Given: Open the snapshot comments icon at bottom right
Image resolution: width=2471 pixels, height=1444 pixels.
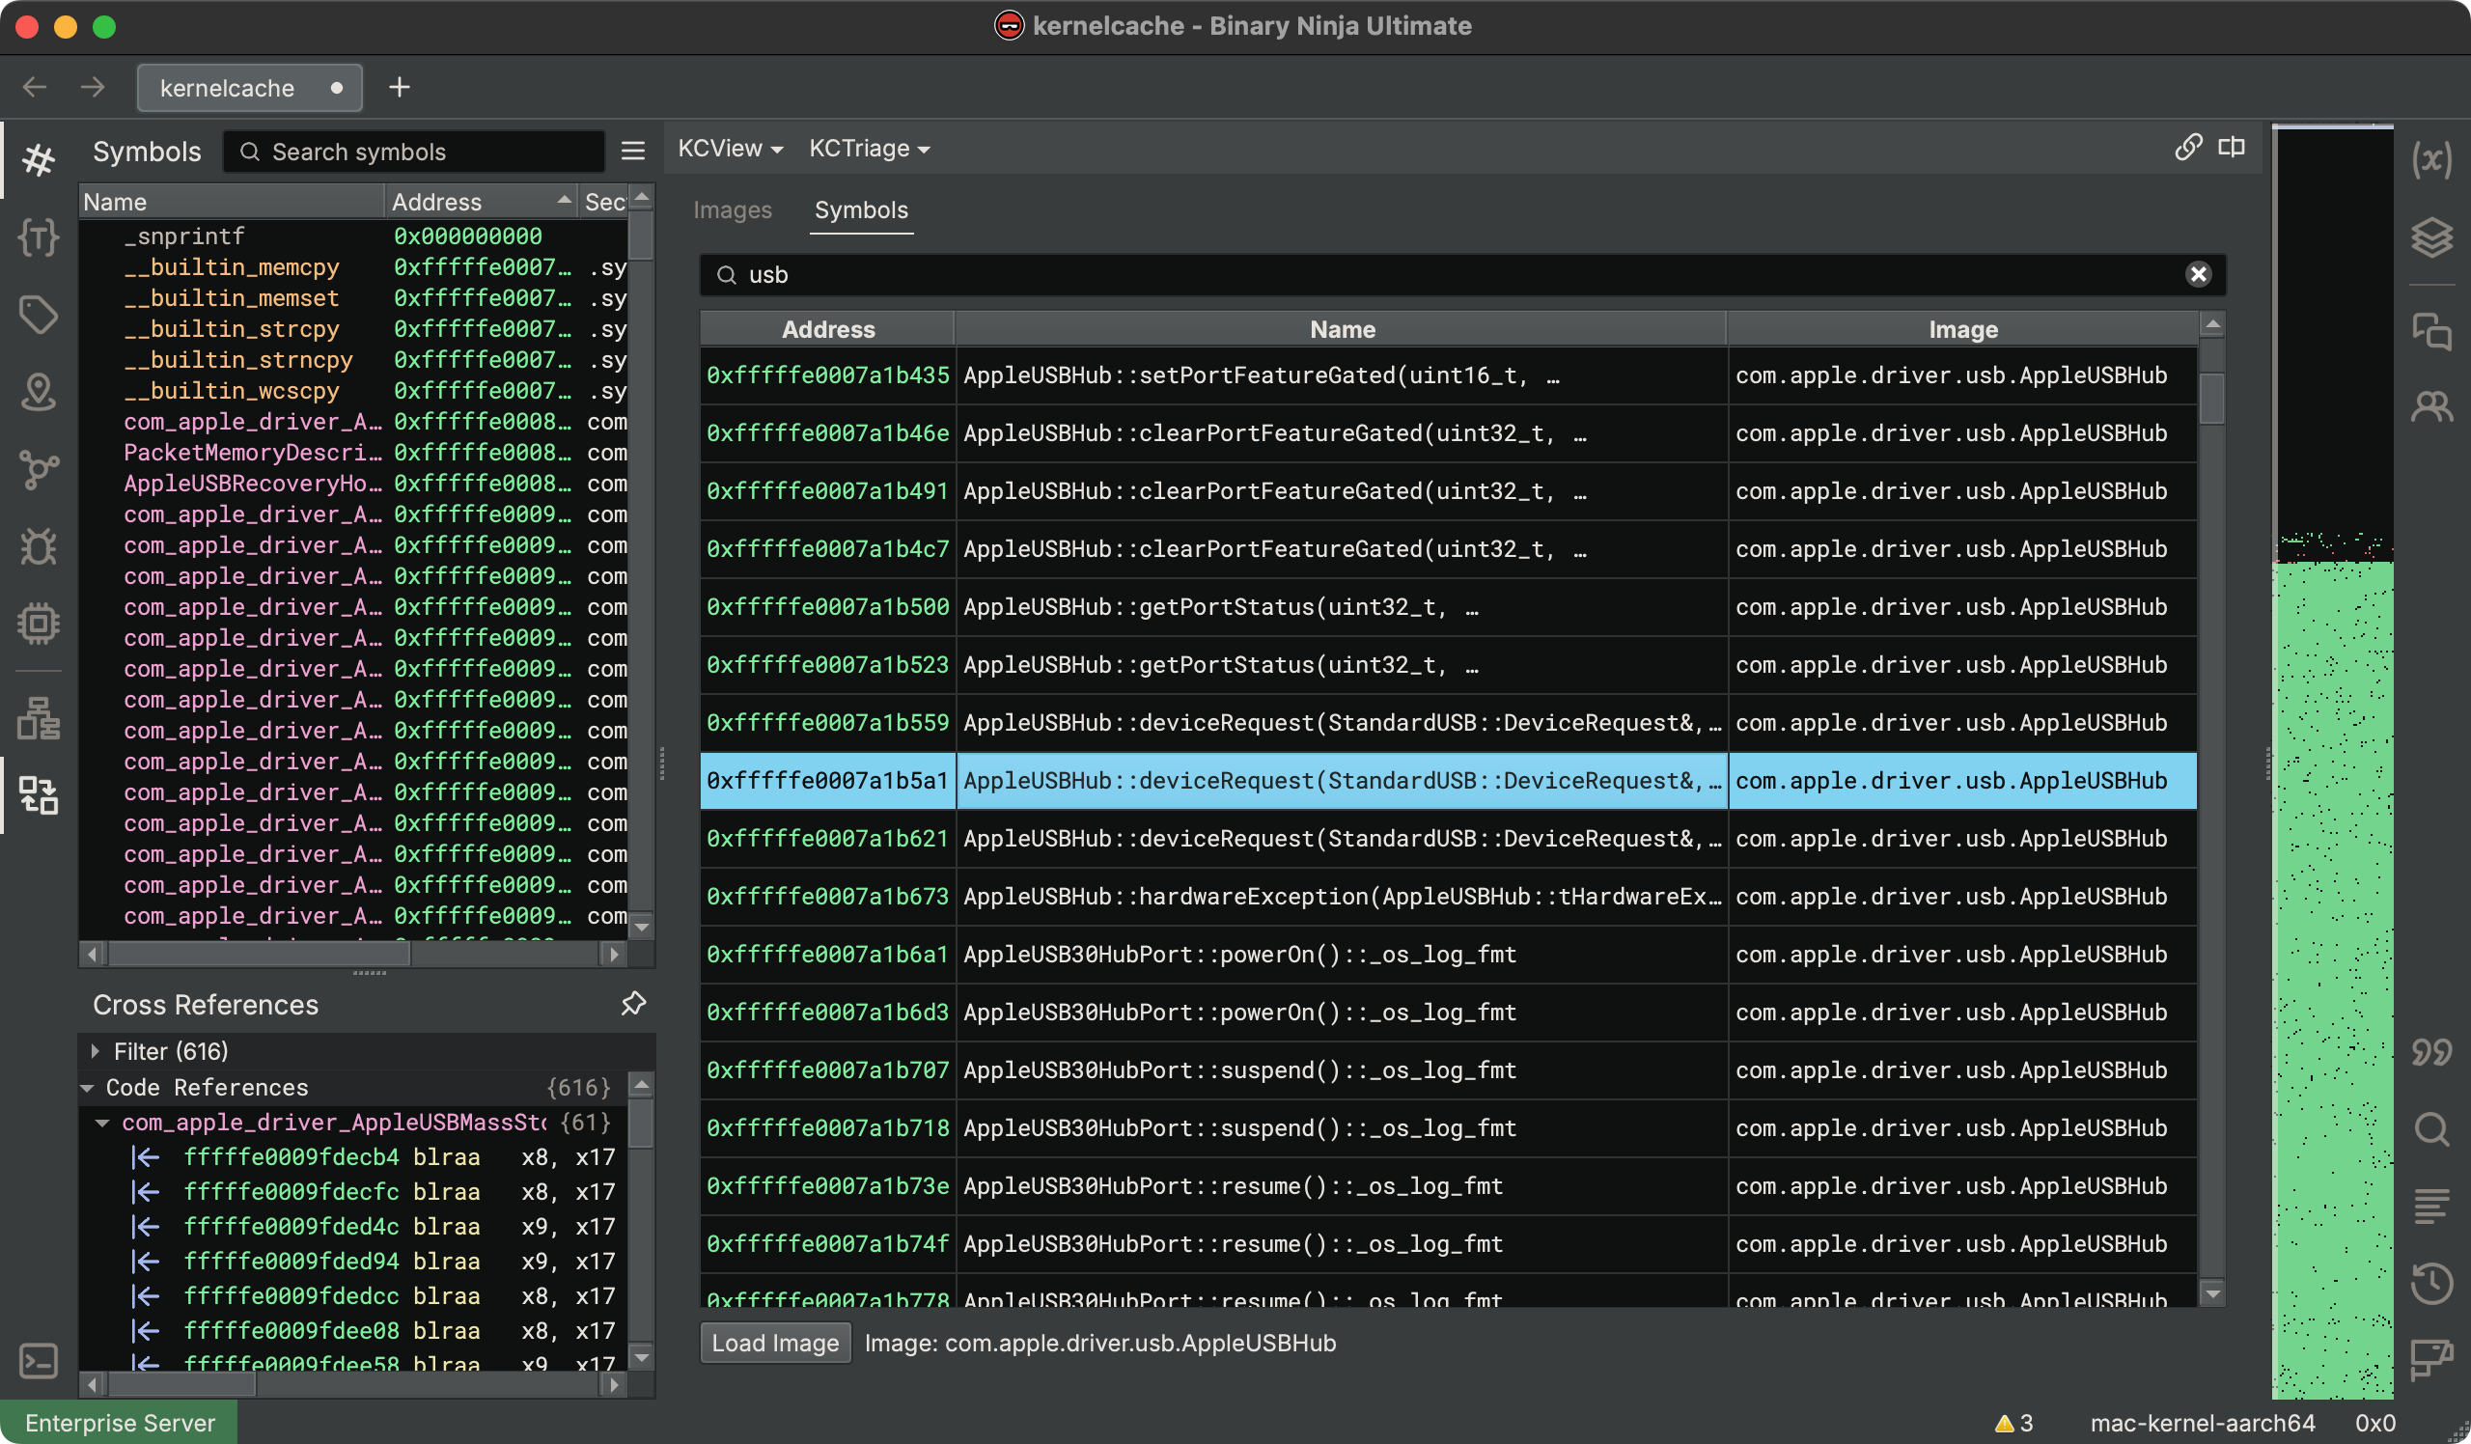Looking at the screenshot, I should coord(2431,1360).
